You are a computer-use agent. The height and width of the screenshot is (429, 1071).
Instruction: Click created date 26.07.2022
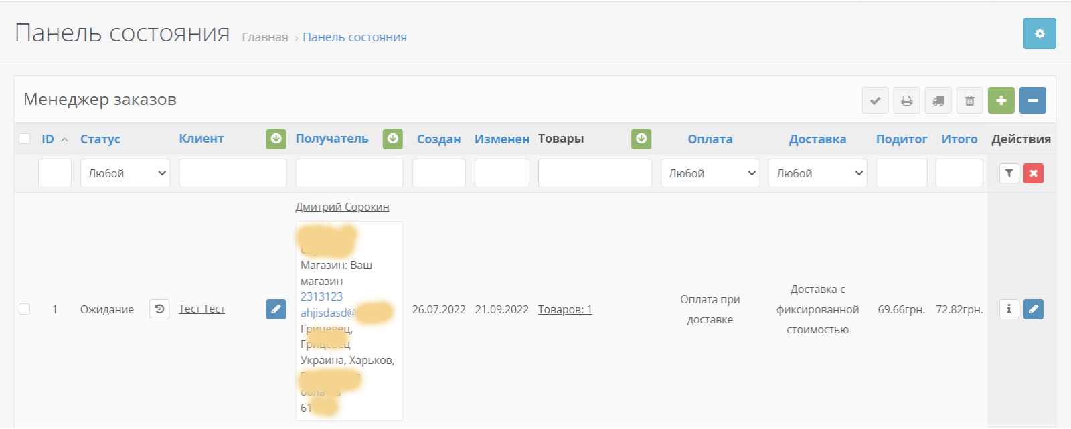tap(439, 310)
